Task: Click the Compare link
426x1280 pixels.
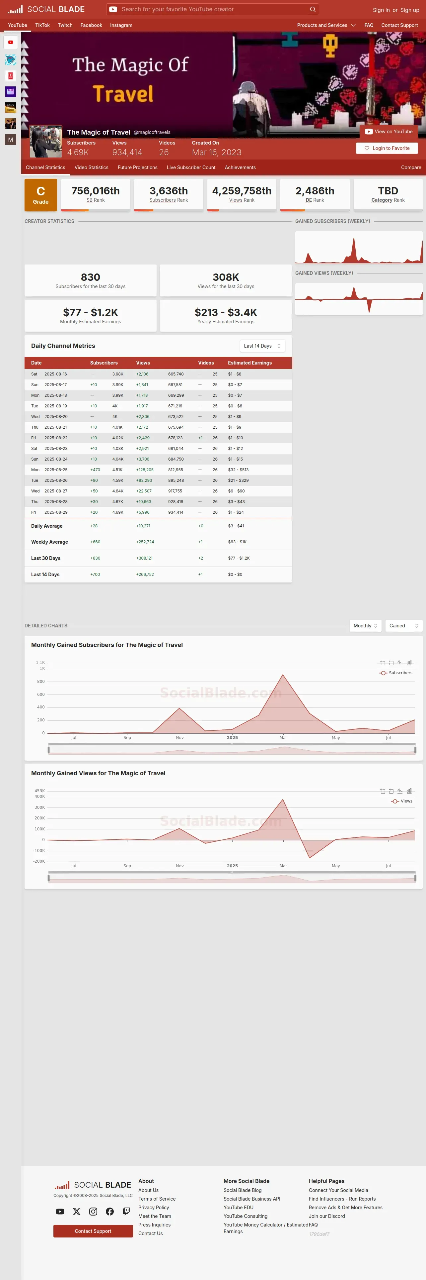Action: coord(411,167)
